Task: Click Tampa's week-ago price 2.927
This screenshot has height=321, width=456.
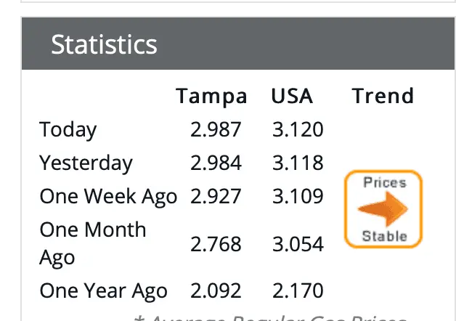Action: (216, 196)
